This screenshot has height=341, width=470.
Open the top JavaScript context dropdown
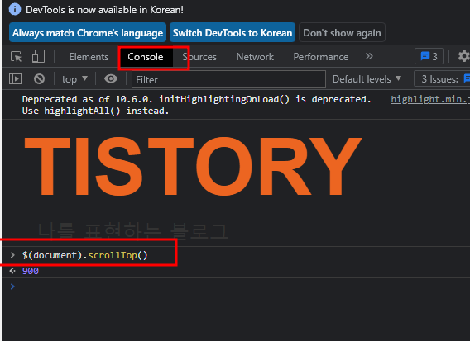pyautogui.click(x=74, y=79)
